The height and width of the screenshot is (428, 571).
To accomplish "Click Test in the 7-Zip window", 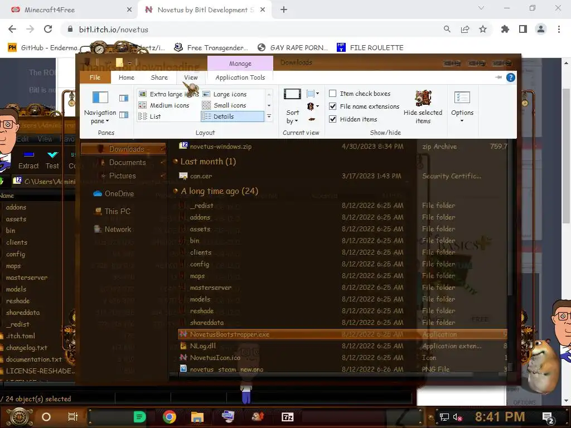I will point(52,160).
